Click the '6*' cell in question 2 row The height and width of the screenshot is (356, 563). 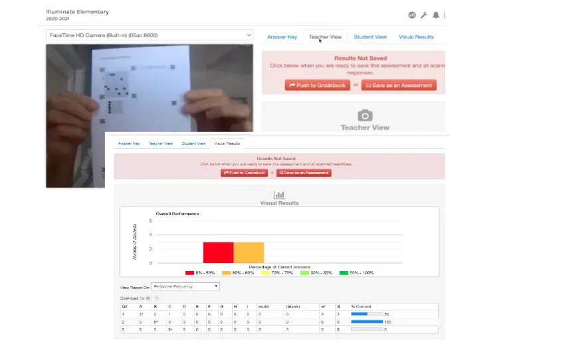(x=156, y=322)
